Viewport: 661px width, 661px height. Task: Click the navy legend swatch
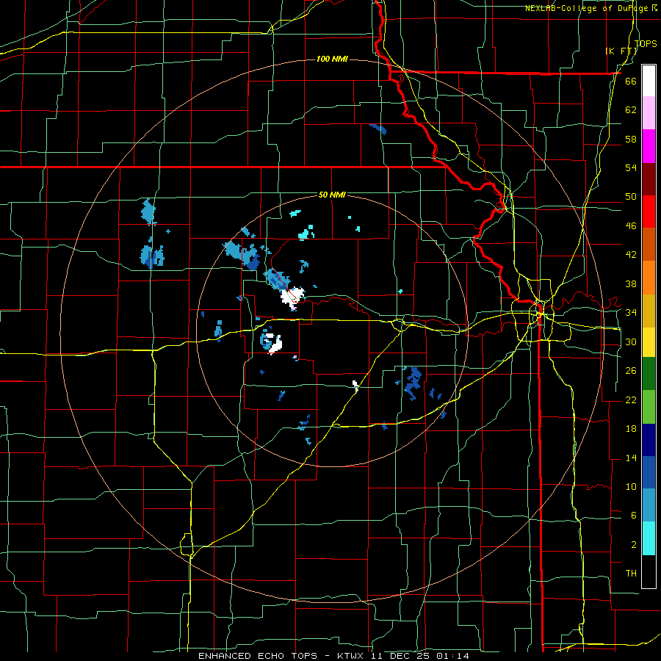[x=649, y=440]
